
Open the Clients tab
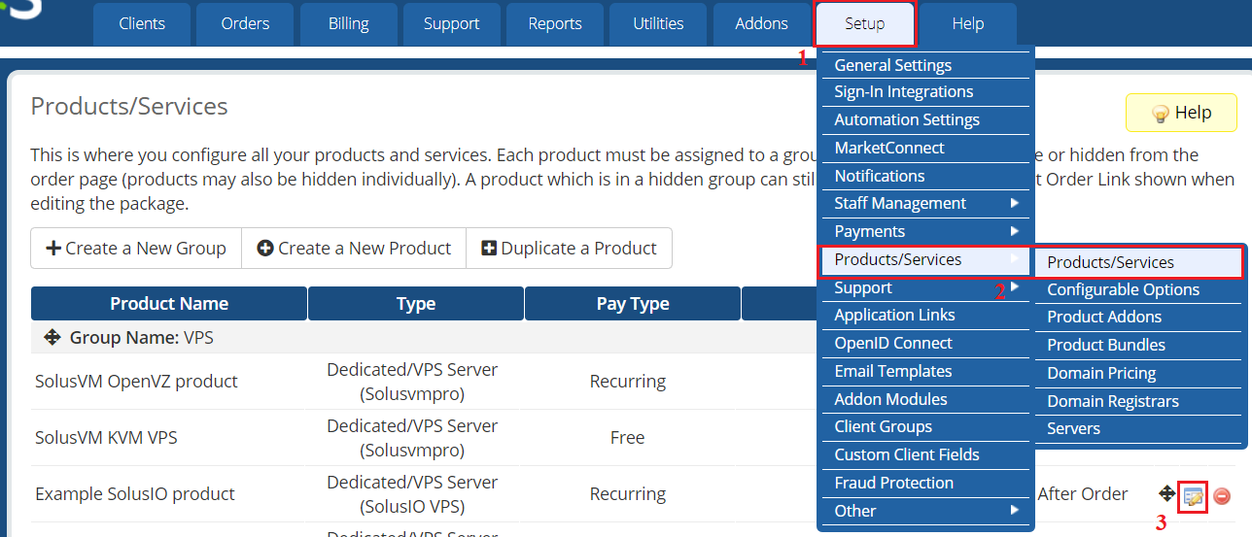click(x=142, y=23)
